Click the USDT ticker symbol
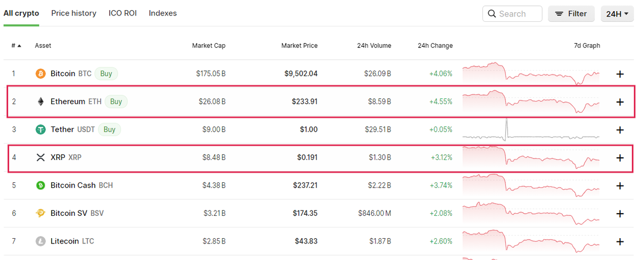 86,129
